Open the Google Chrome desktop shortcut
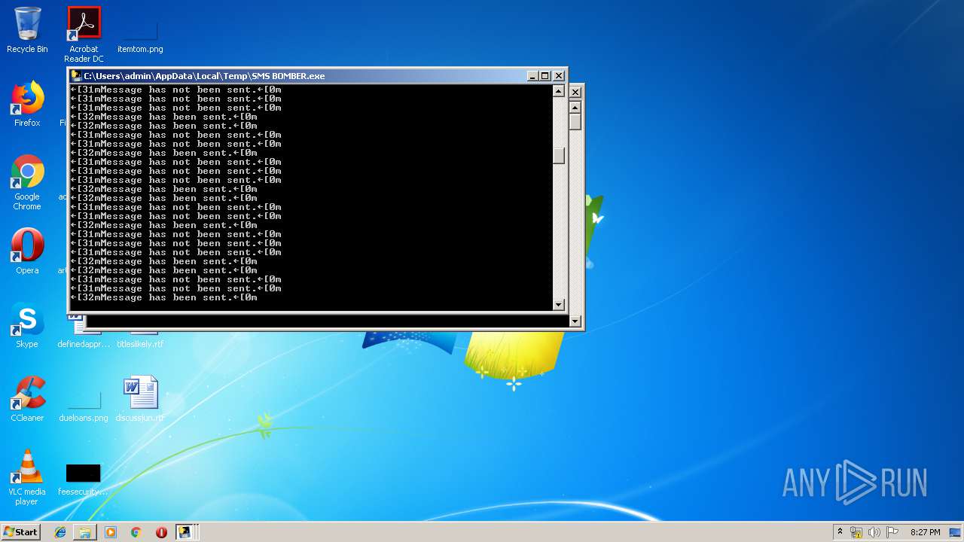964x542 pixels. click(27, 183)
